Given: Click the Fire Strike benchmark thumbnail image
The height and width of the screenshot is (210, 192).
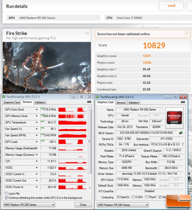Looking at the screenshot, I should tap(47, 68).
